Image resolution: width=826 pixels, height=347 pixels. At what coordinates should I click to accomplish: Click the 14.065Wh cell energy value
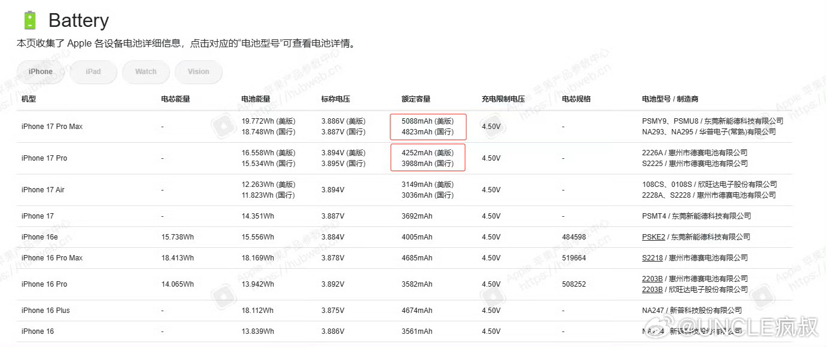[x=178, y=284]
